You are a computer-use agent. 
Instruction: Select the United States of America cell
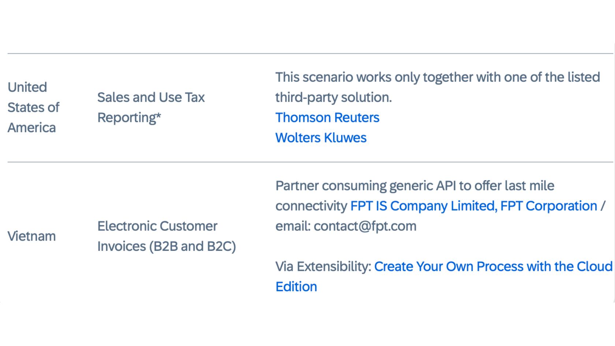pyautogui.click(x=33, y=107)
